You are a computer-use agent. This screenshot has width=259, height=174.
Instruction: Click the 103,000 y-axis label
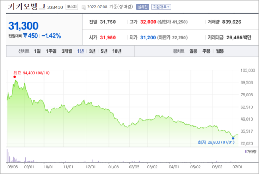click(x=247, y=70)
